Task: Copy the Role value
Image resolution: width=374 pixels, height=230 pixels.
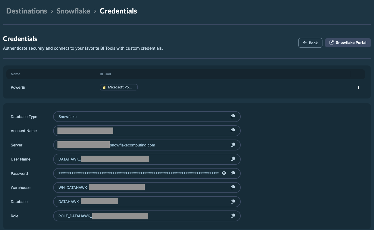Action: click(233, 216)
